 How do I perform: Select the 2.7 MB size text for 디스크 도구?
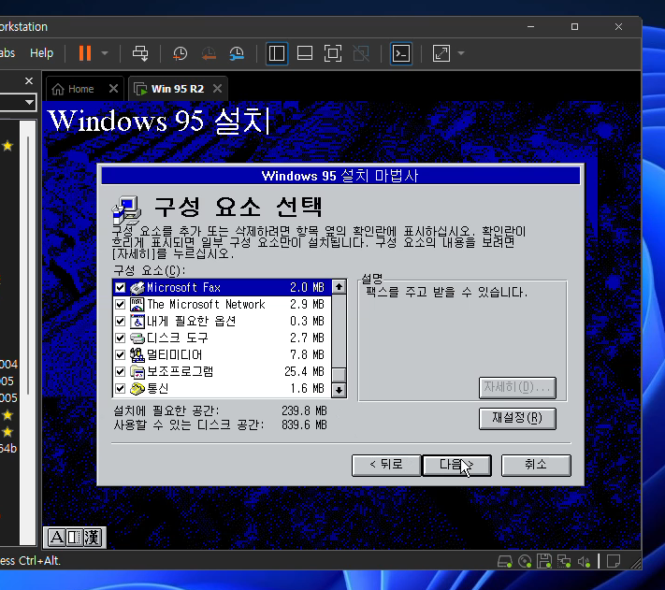pos(307,338)
